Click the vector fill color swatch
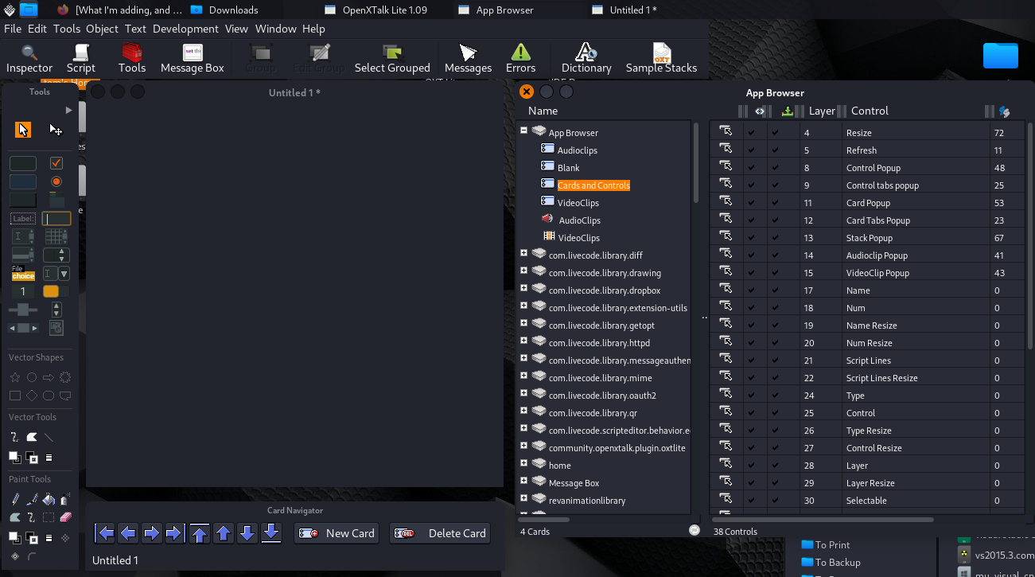The height and width of the screenshot is (577, 1035). (x=14, y=457)
